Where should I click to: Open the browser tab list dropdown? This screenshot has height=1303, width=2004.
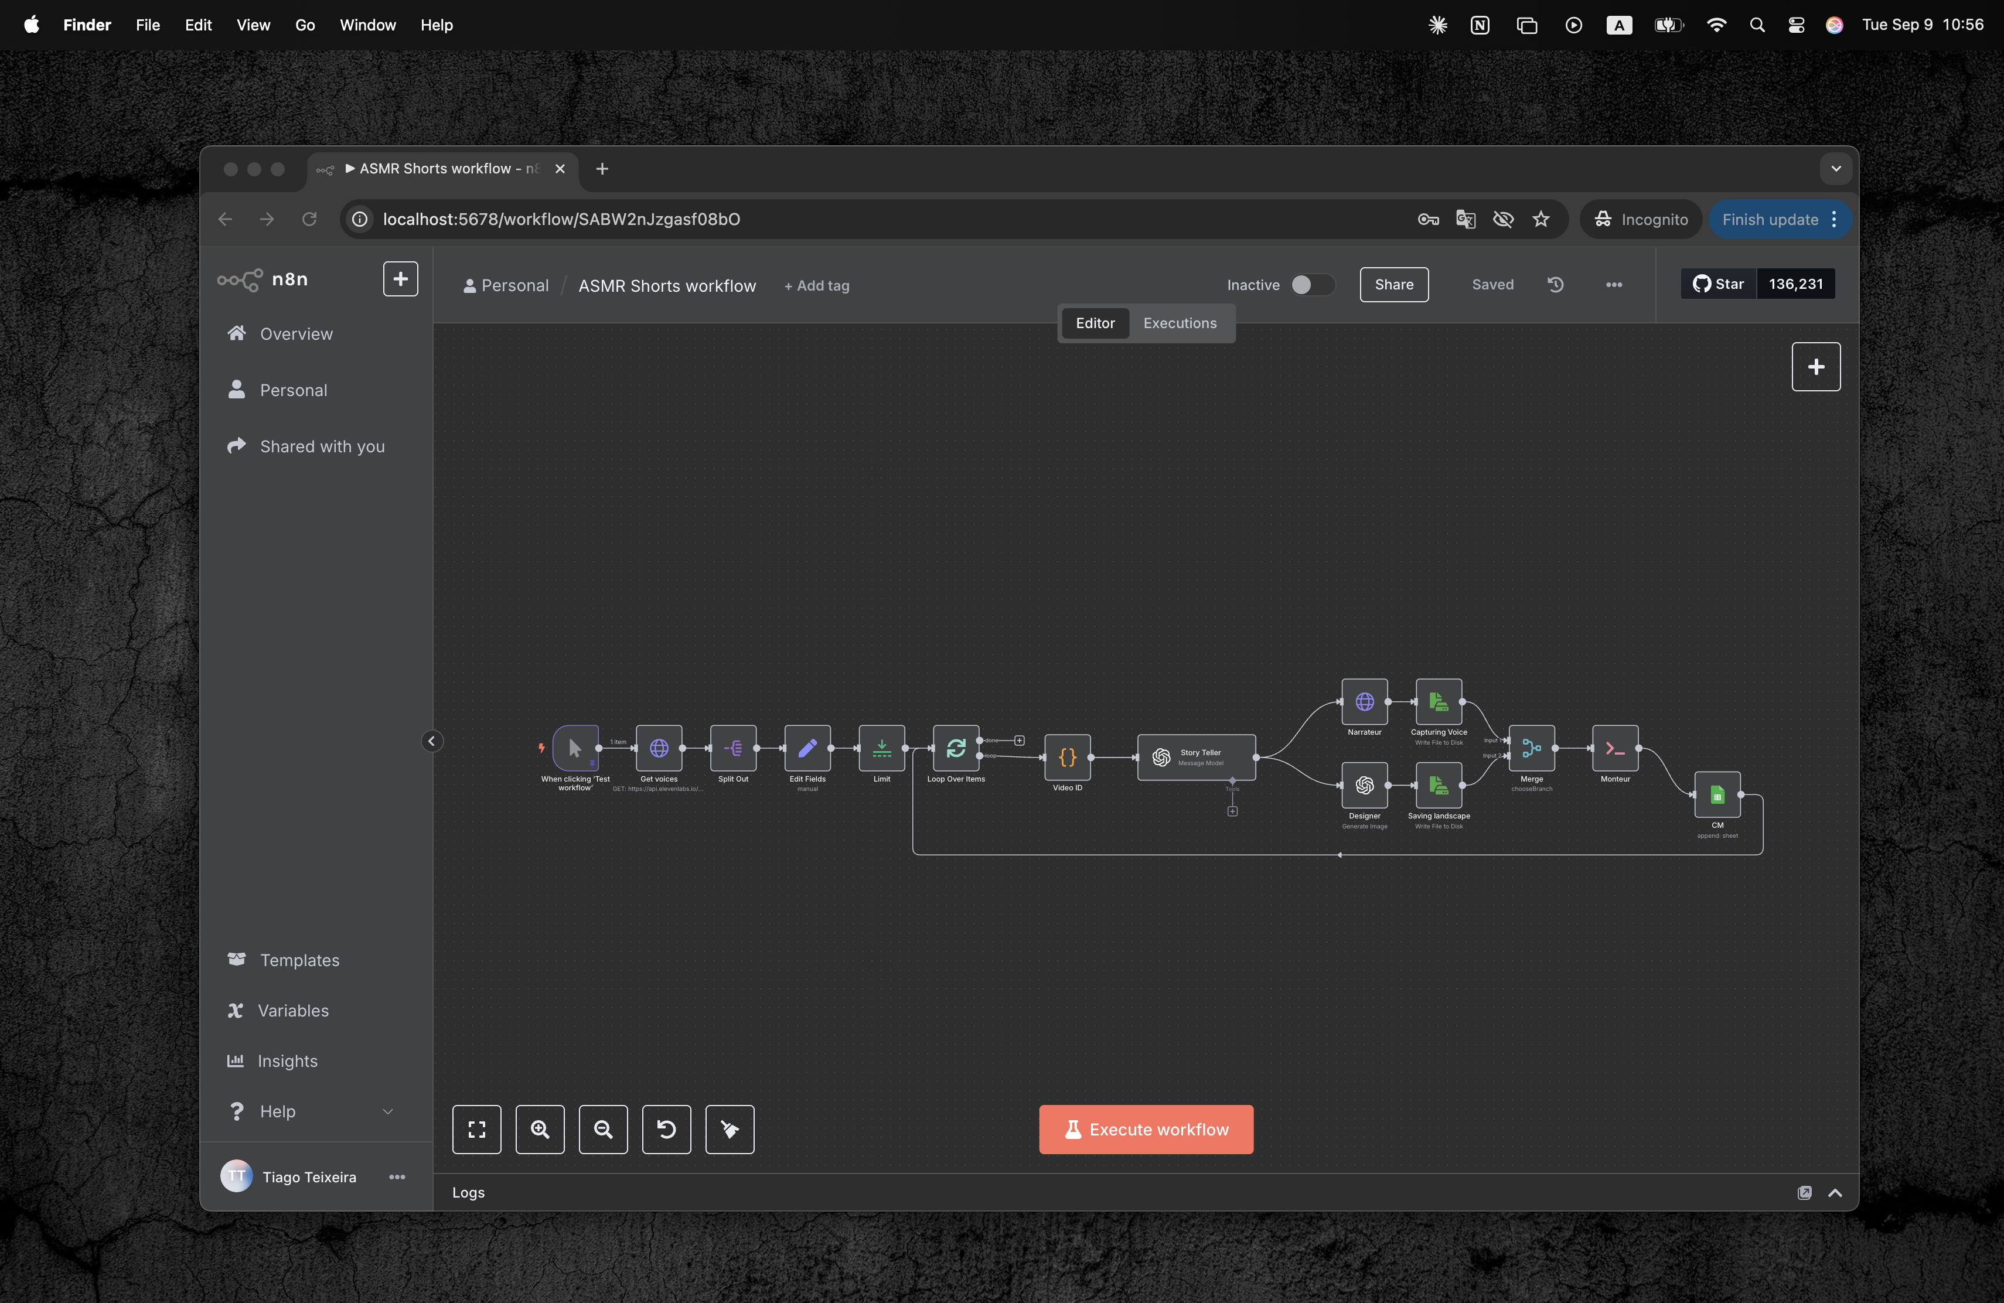pyautogui.click(x=1836, y=168)
